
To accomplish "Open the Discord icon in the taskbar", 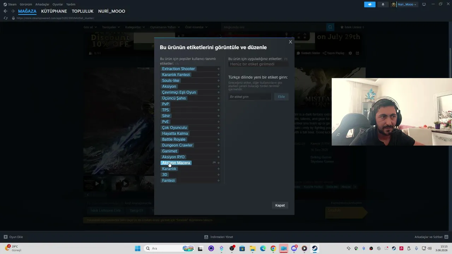I will click(294, 248).
